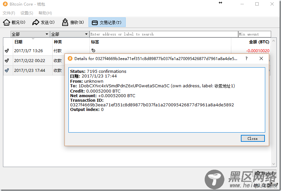Open the 帮助(H) menu
Image resolution: width=281 pixels, height=191 pixels.
pyautogui.click(x=45, y=13)
